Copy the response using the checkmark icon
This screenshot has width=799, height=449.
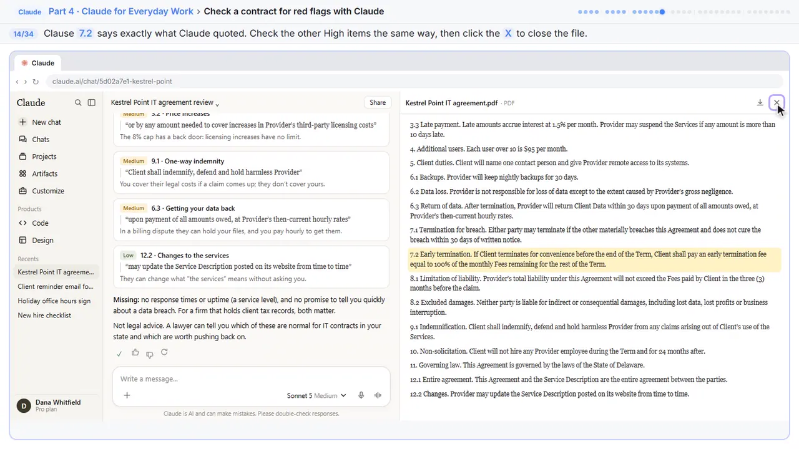tap(119, 354)
